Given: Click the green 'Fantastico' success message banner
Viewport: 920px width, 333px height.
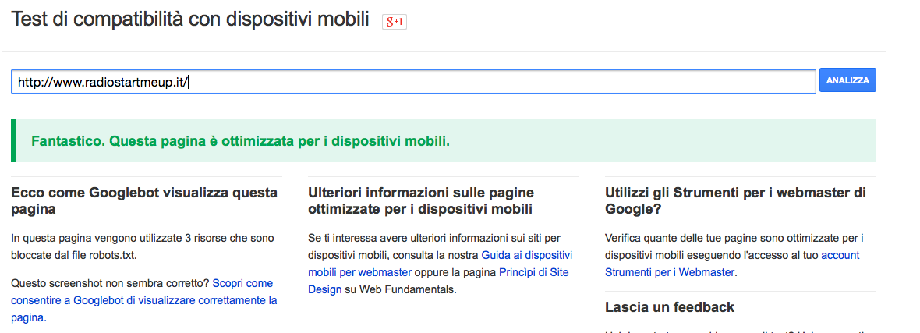Looking at the screenshot, I should tap(443, 140).
